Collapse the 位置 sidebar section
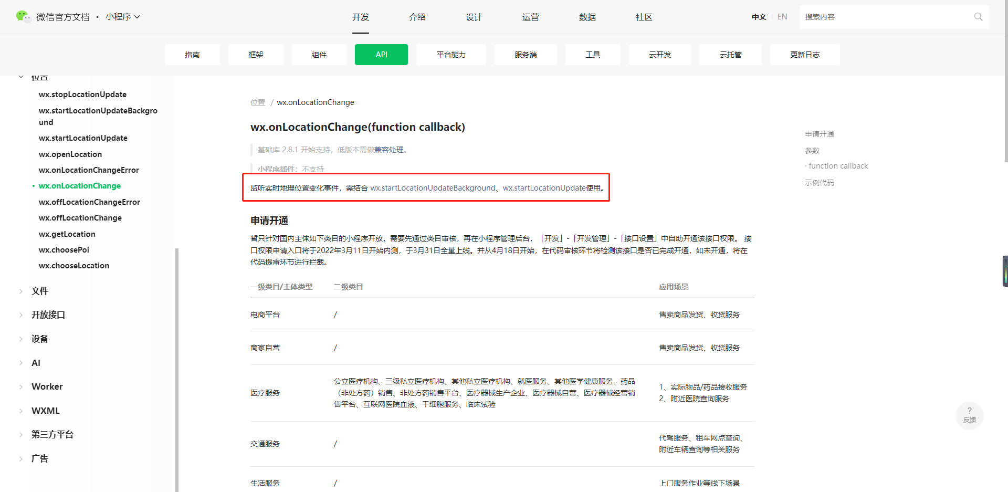1008x492 pixels. coord(21,77)
